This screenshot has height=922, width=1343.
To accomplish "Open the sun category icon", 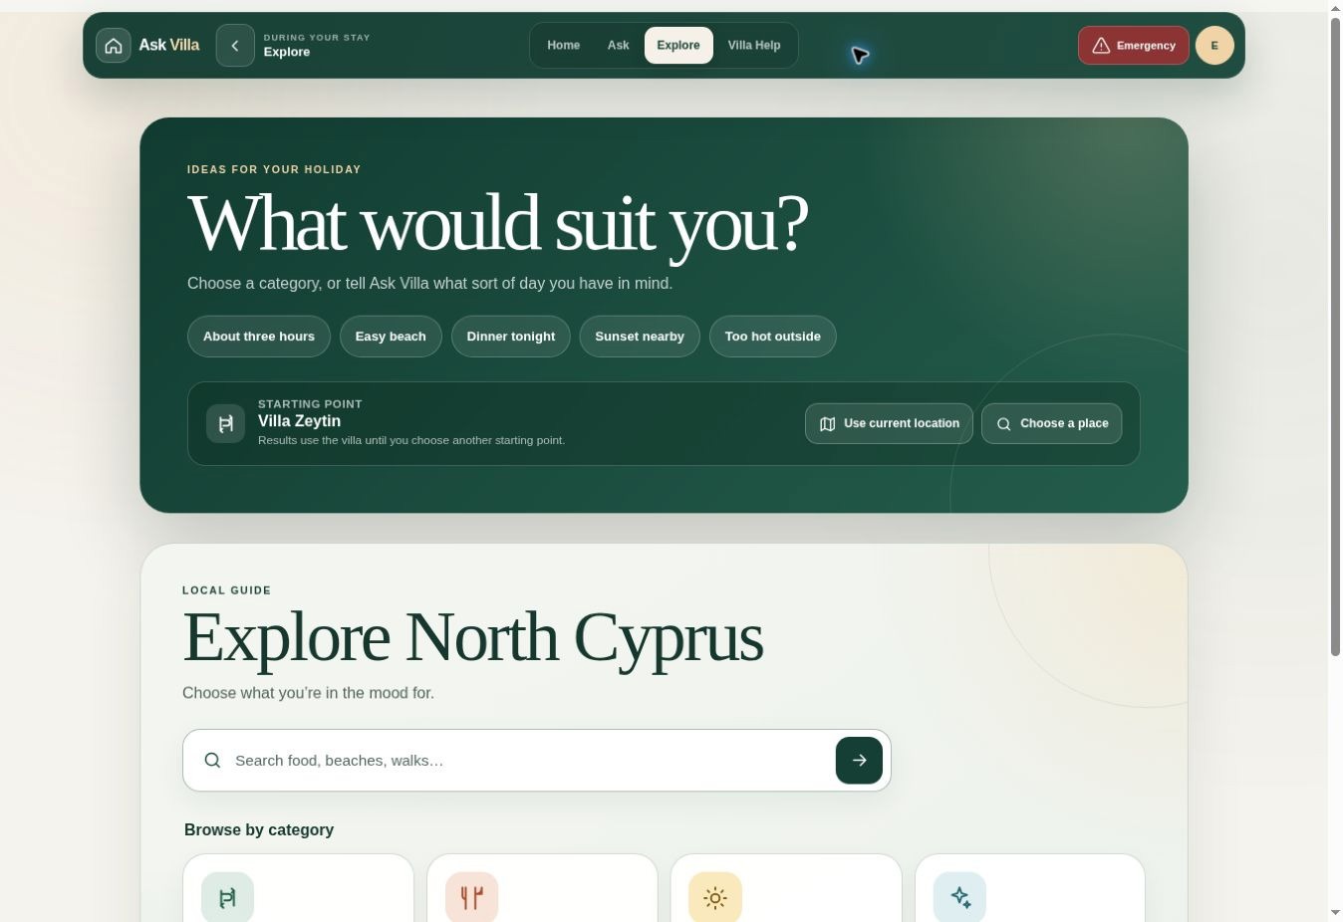I will point(715,897).
